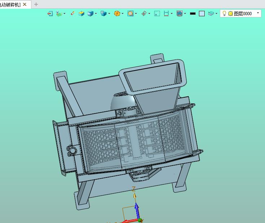
Task: Click the orange faceted polygon icon
Action: point(117,13)
